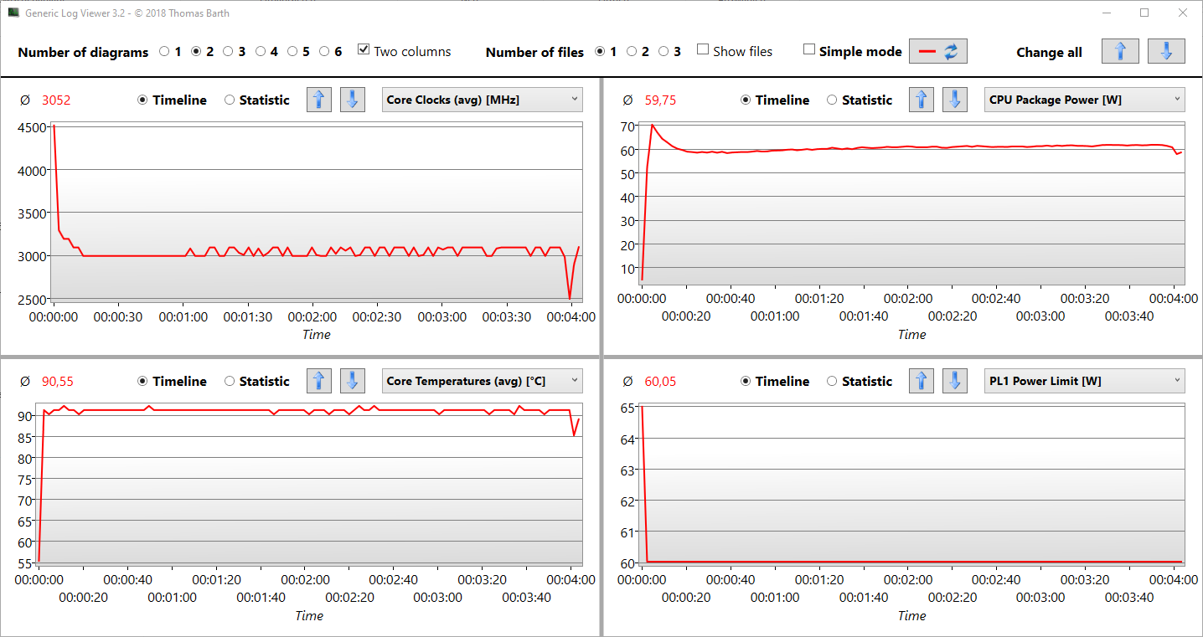Click up arrow in Core Temperatures diagram
This screenshot has height=637, width=1203.
point(318,381)
